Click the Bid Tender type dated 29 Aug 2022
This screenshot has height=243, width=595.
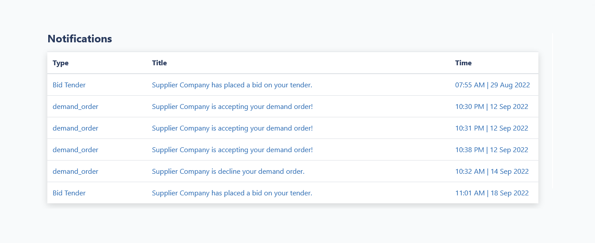pyautogui.click(x=69, y=85)
